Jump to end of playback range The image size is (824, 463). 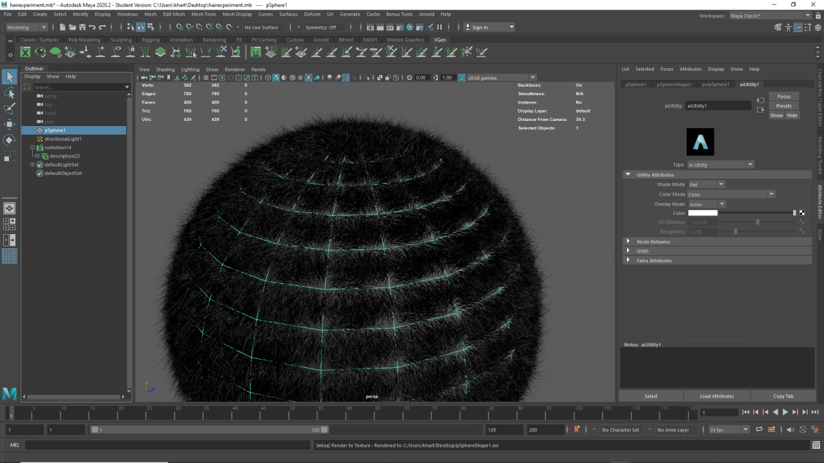tap(816, 412)
